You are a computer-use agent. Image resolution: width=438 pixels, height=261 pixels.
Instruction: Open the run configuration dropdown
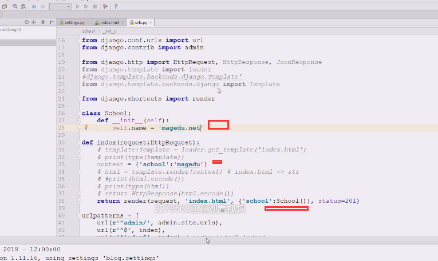pyautogui.click(x=60, y=6)
